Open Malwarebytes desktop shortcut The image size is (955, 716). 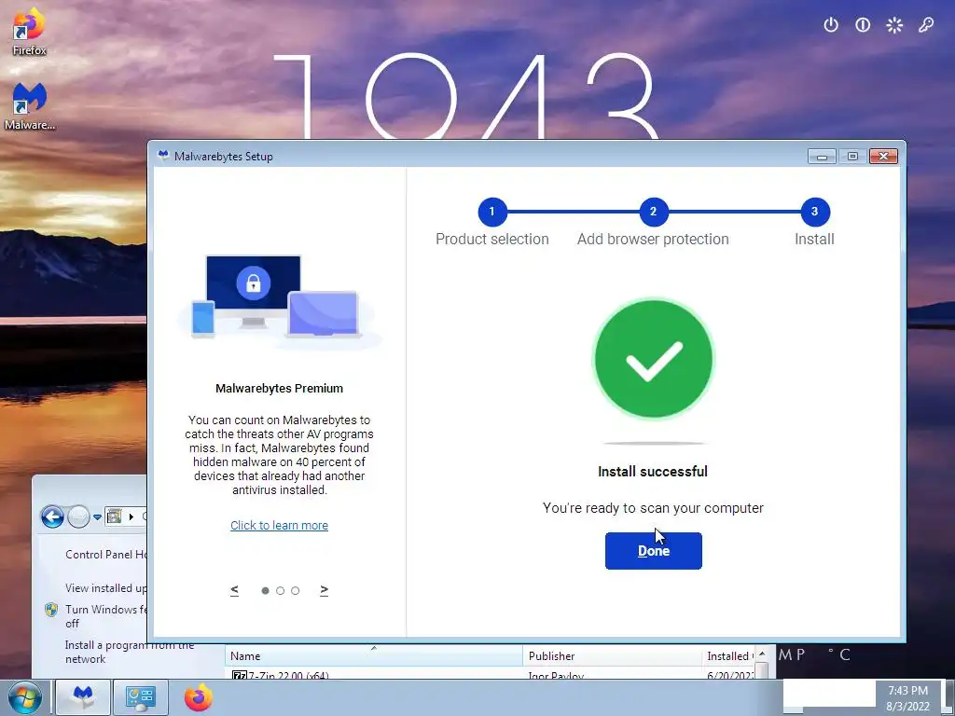click(29, 106)
